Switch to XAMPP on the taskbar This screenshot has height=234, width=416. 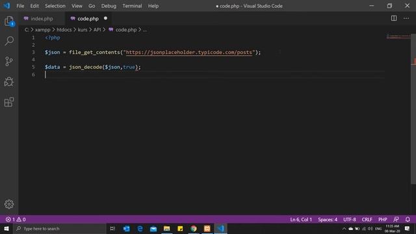pyautogui.click(x=207, y=228)
